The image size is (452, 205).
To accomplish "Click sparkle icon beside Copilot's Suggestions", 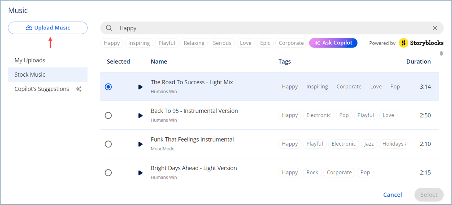I will 79,89.
